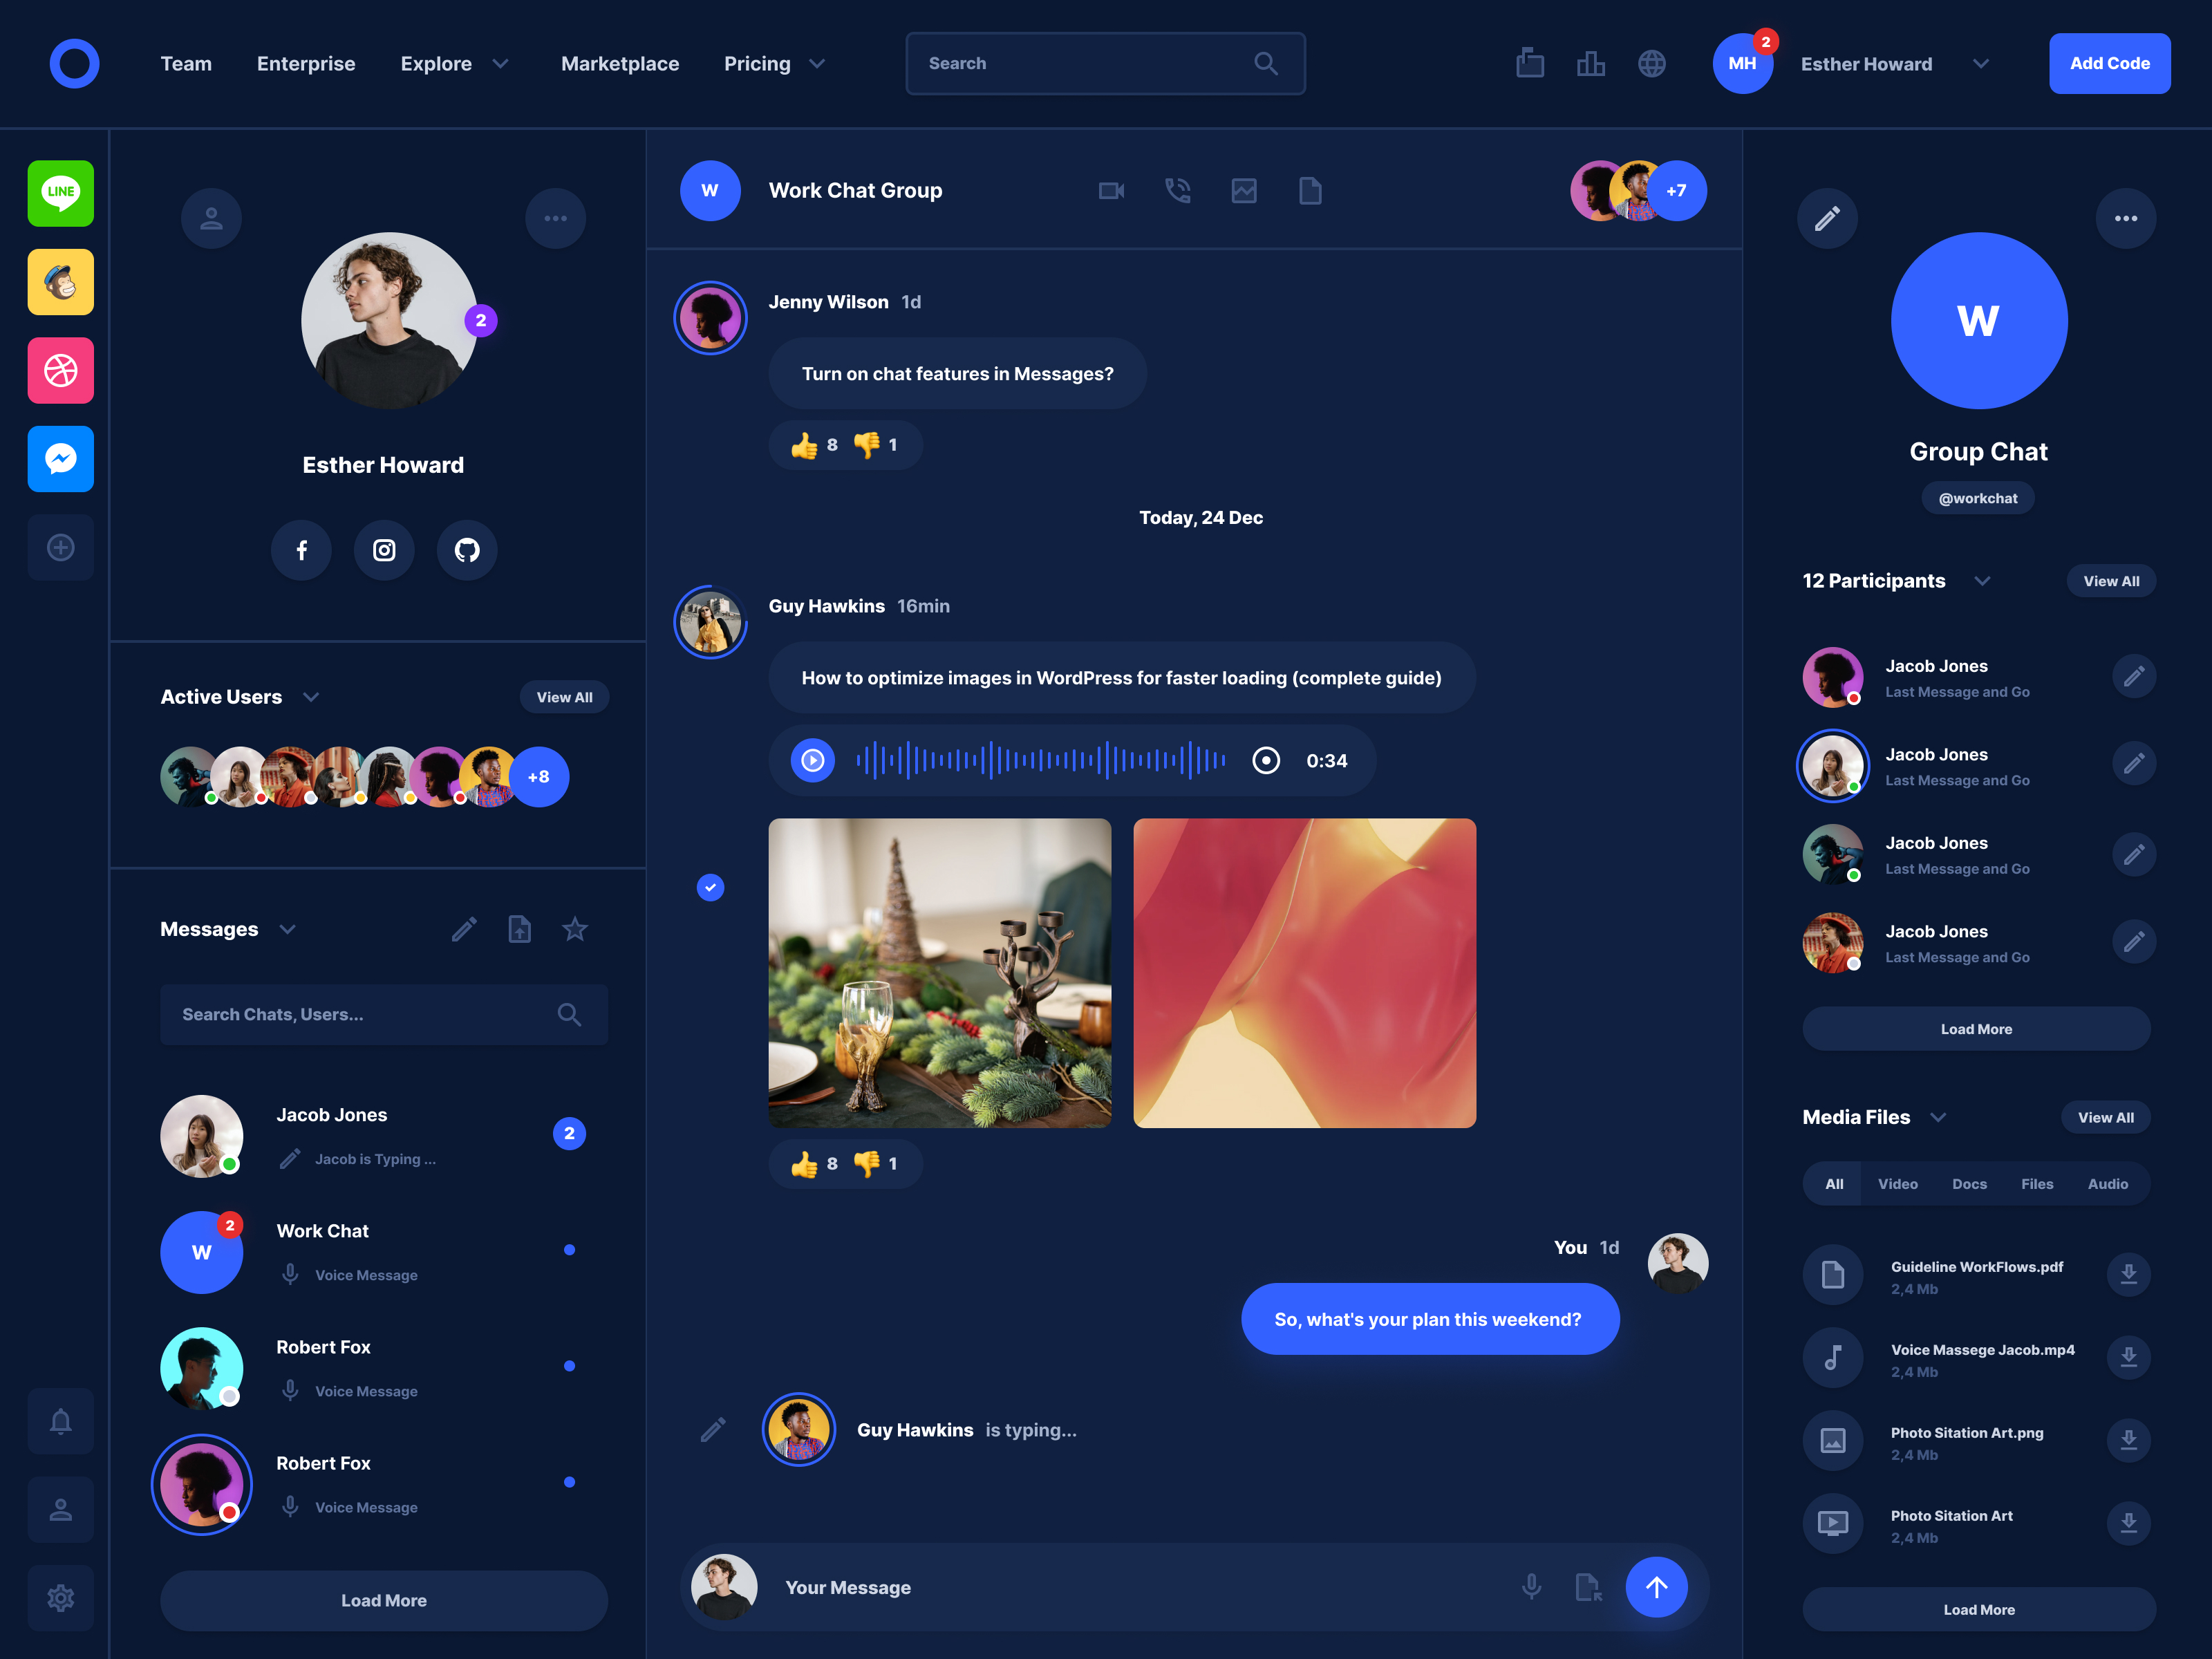
Task: Open Esther Howard's GitHub link
Action: (467, 550)
